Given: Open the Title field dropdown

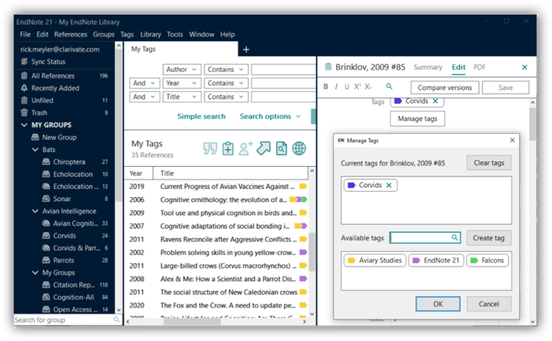Looking at the screenshot, I should tap(182, 97).
